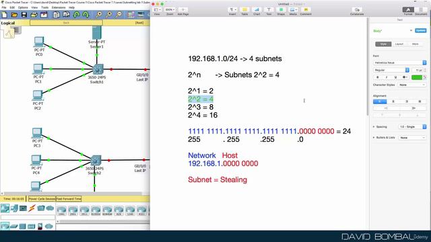The image size is (431, 242).
Task: Click the Connections lightning bolt category icon
Action: click(32, 208)
